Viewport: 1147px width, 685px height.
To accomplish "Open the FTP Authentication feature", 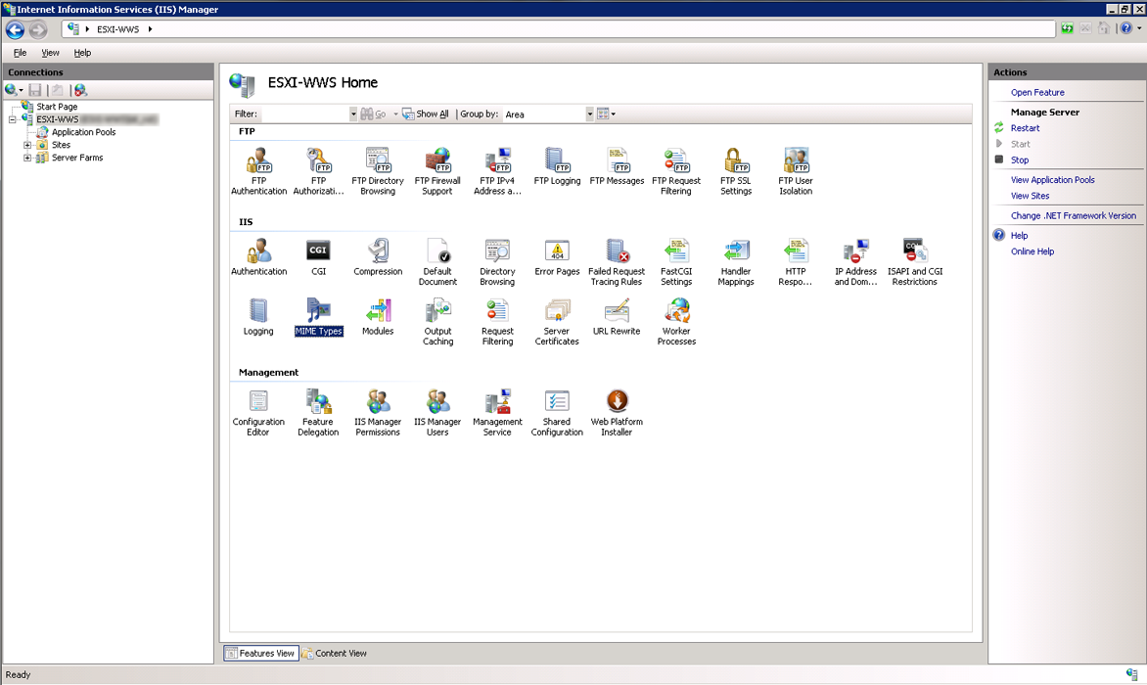I will tap(259, 171).
